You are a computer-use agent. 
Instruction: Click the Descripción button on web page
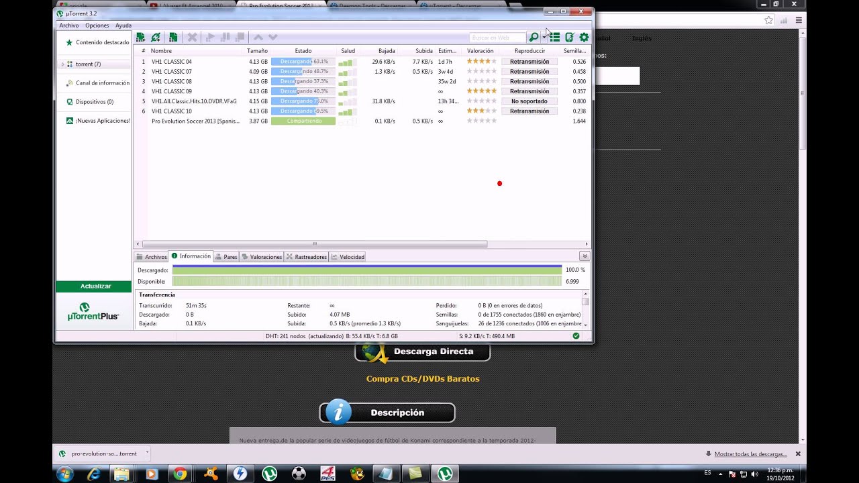(387, 413)
